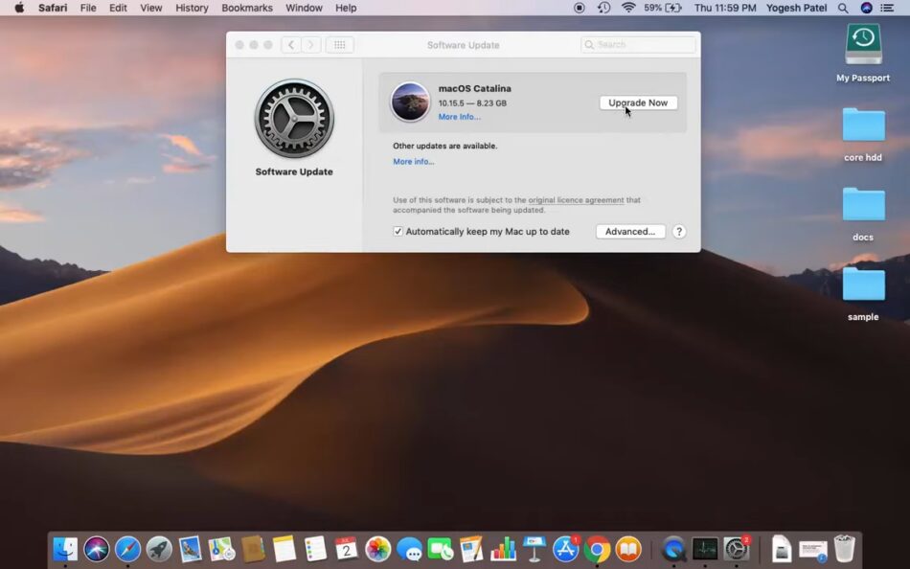The height and width of the screenshot is (569, 910).
Task: Click the forward navigation arrow in Software Update
Action: [x=310, y=44]
